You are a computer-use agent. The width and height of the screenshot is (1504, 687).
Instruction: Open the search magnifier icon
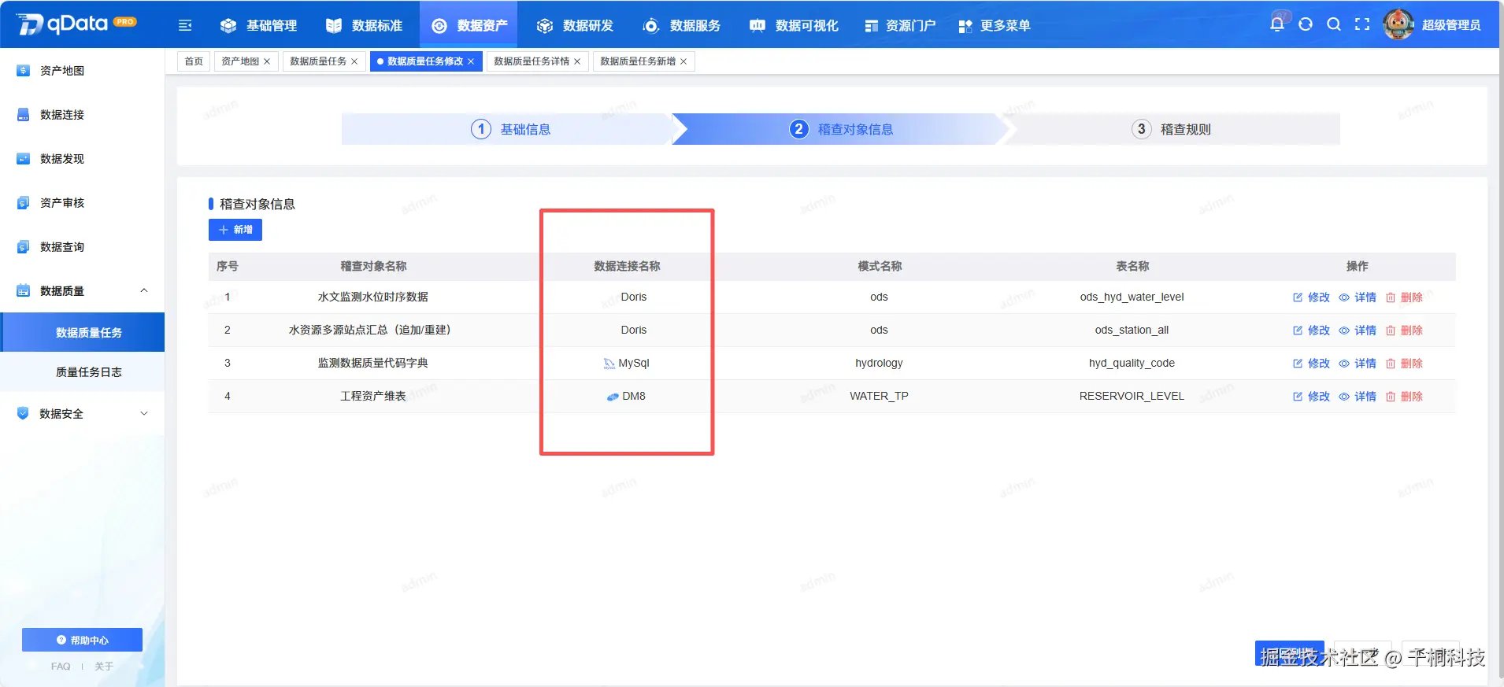pyautogui.click(x=1334, y=24)
